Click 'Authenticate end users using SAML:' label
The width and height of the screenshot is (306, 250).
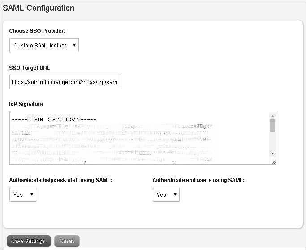198,180
